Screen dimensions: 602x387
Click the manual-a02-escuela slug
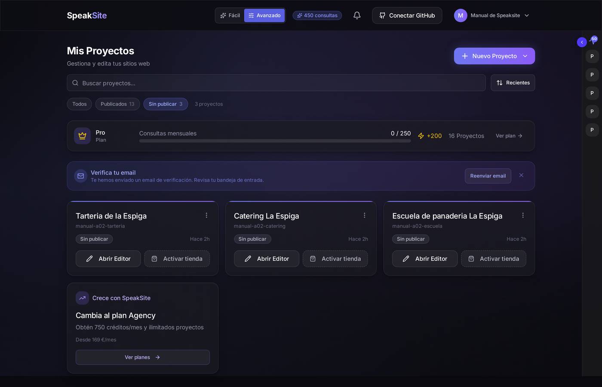click(x=417, y=226)
